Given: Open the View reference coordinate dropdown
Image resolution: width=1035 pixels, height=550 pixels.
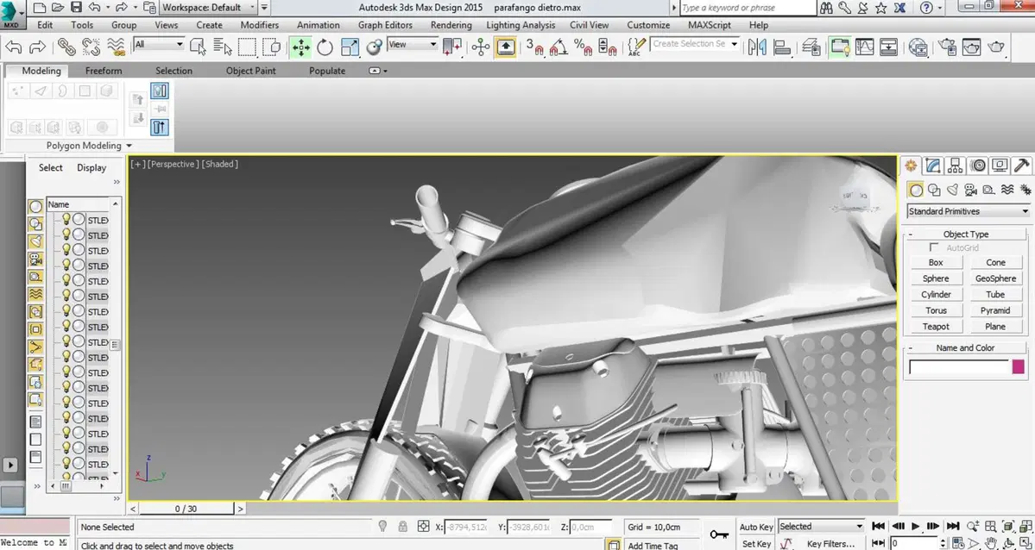Looking at the screenshot, I should (413, 44).
